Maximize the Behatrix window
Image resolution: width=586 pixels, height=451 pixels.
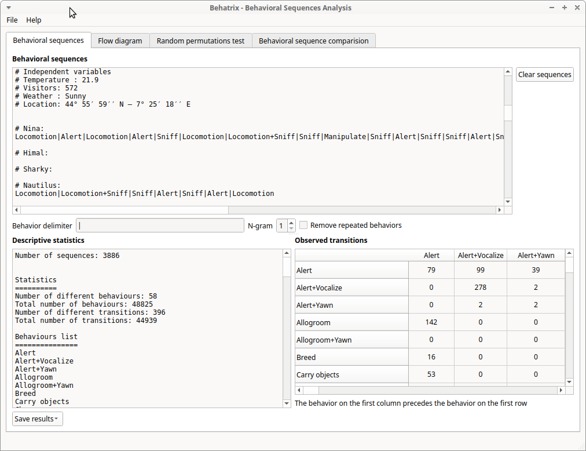565,8
